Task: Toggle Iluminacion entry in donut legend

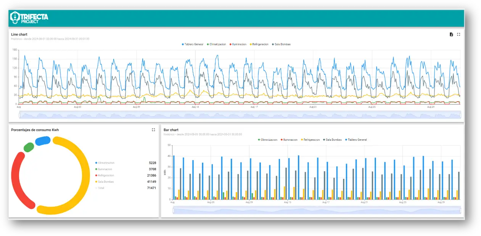Action: tap(104, 169)
